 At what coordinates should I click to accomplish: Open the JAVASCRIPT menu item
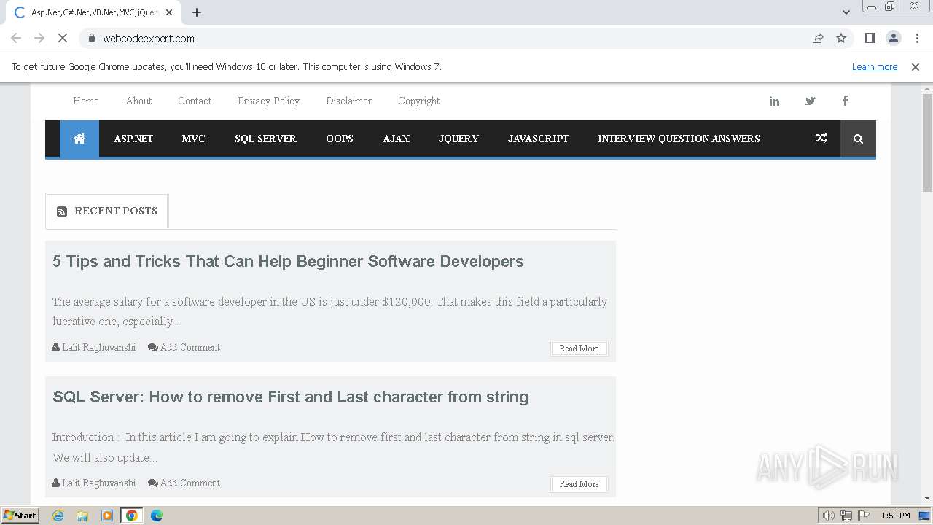pyautogui.click(x=538, y=139)
